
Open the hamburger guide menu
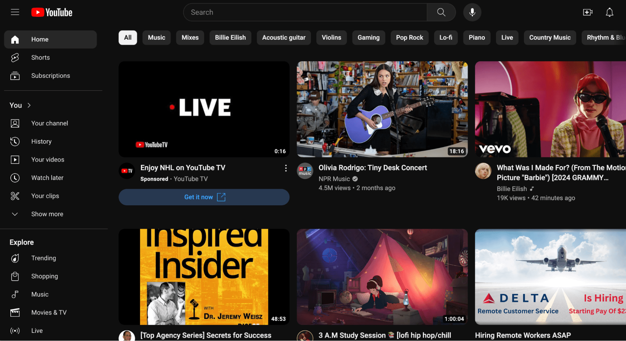coord(15,12)
